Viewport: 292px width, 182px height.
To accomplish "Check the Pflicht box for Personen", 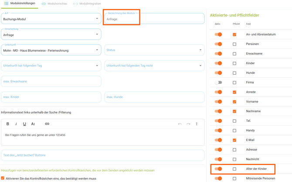I will pos(234,44).
